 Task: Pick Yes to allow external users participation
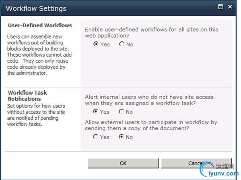click(95, 137)
